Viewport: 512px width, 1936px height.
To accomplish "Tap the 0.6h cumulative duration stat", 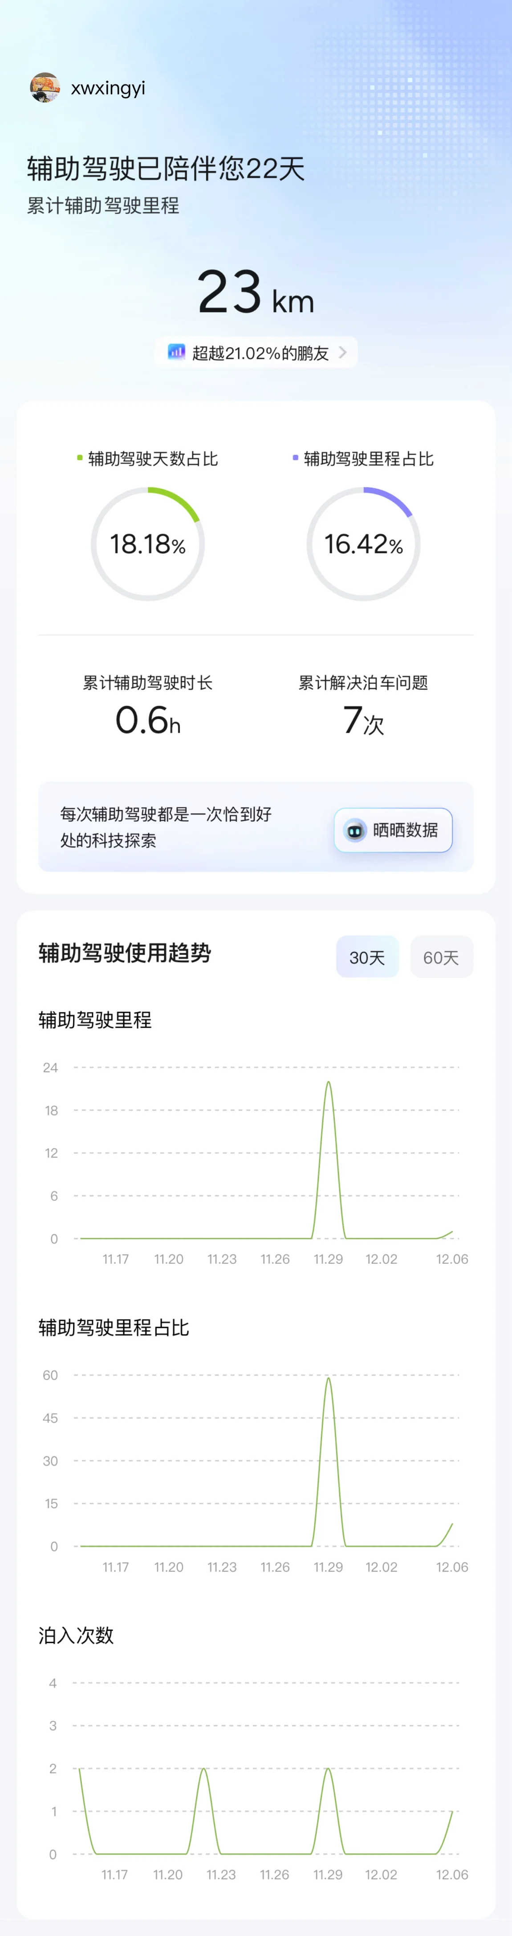I will coord(148,720).
